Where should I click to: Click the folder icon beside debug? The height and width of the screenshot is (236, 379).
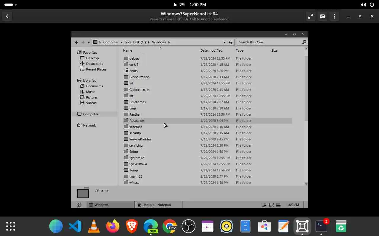[x=126, y=58]
